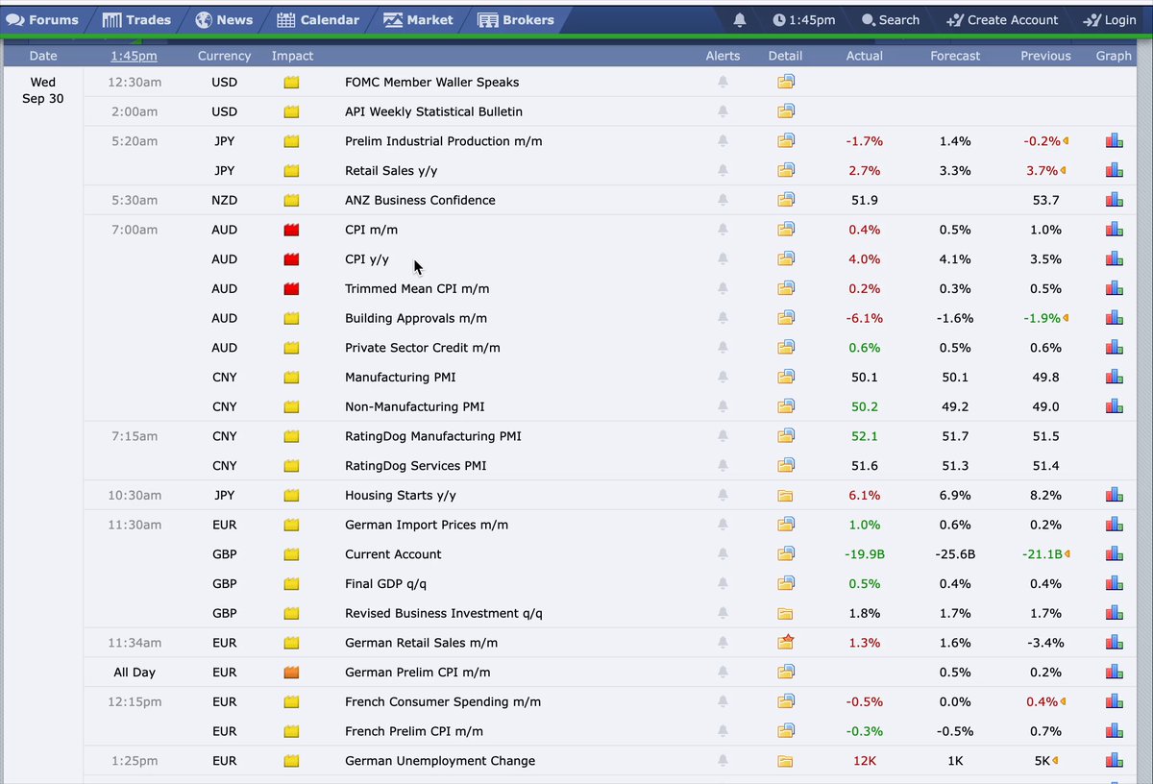Click the Create Account link
Viewport: 1153px width, 784px height.
1002,19
